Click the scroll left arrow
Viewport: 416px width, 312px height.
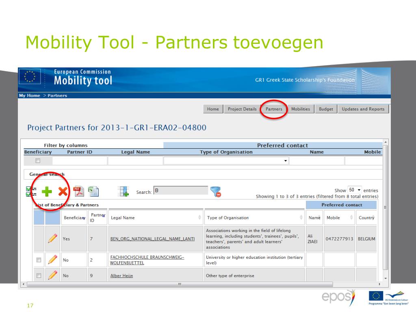click(24, 284)
